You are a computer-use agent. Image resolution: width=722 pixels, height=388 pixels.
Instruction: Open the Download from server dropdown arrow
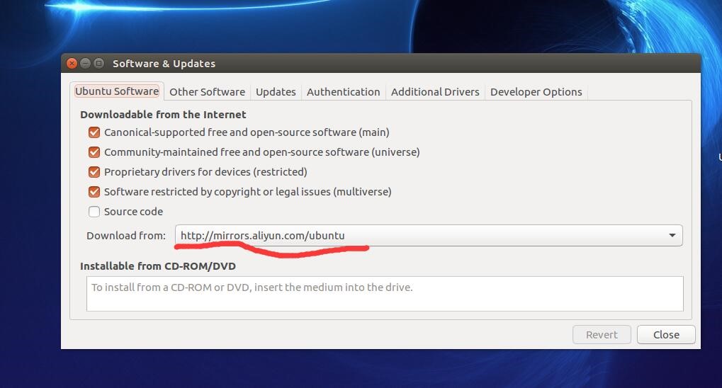[x=672, y=235]
